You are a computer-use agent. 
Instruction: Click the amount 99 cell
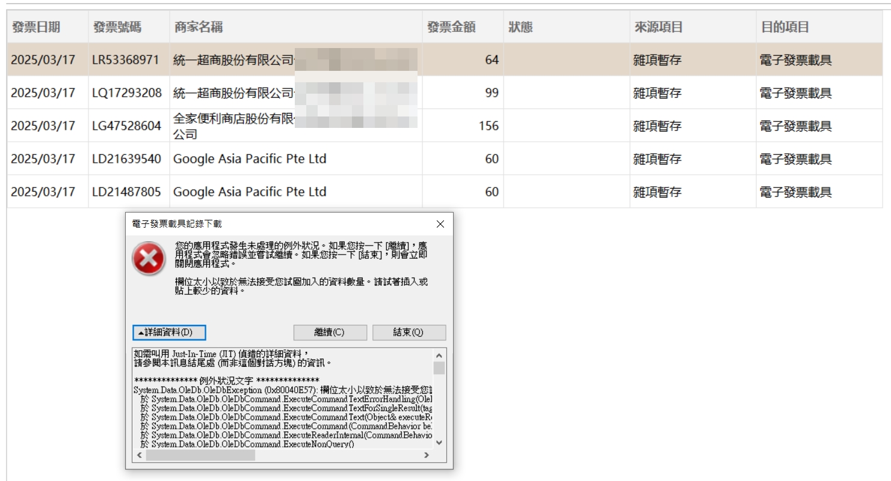[463, 93]
